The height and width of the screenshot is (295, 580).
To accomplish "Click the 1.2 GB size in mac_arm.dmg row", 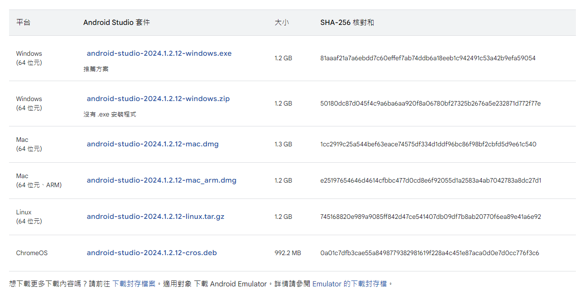I will (x=283, y=180).
